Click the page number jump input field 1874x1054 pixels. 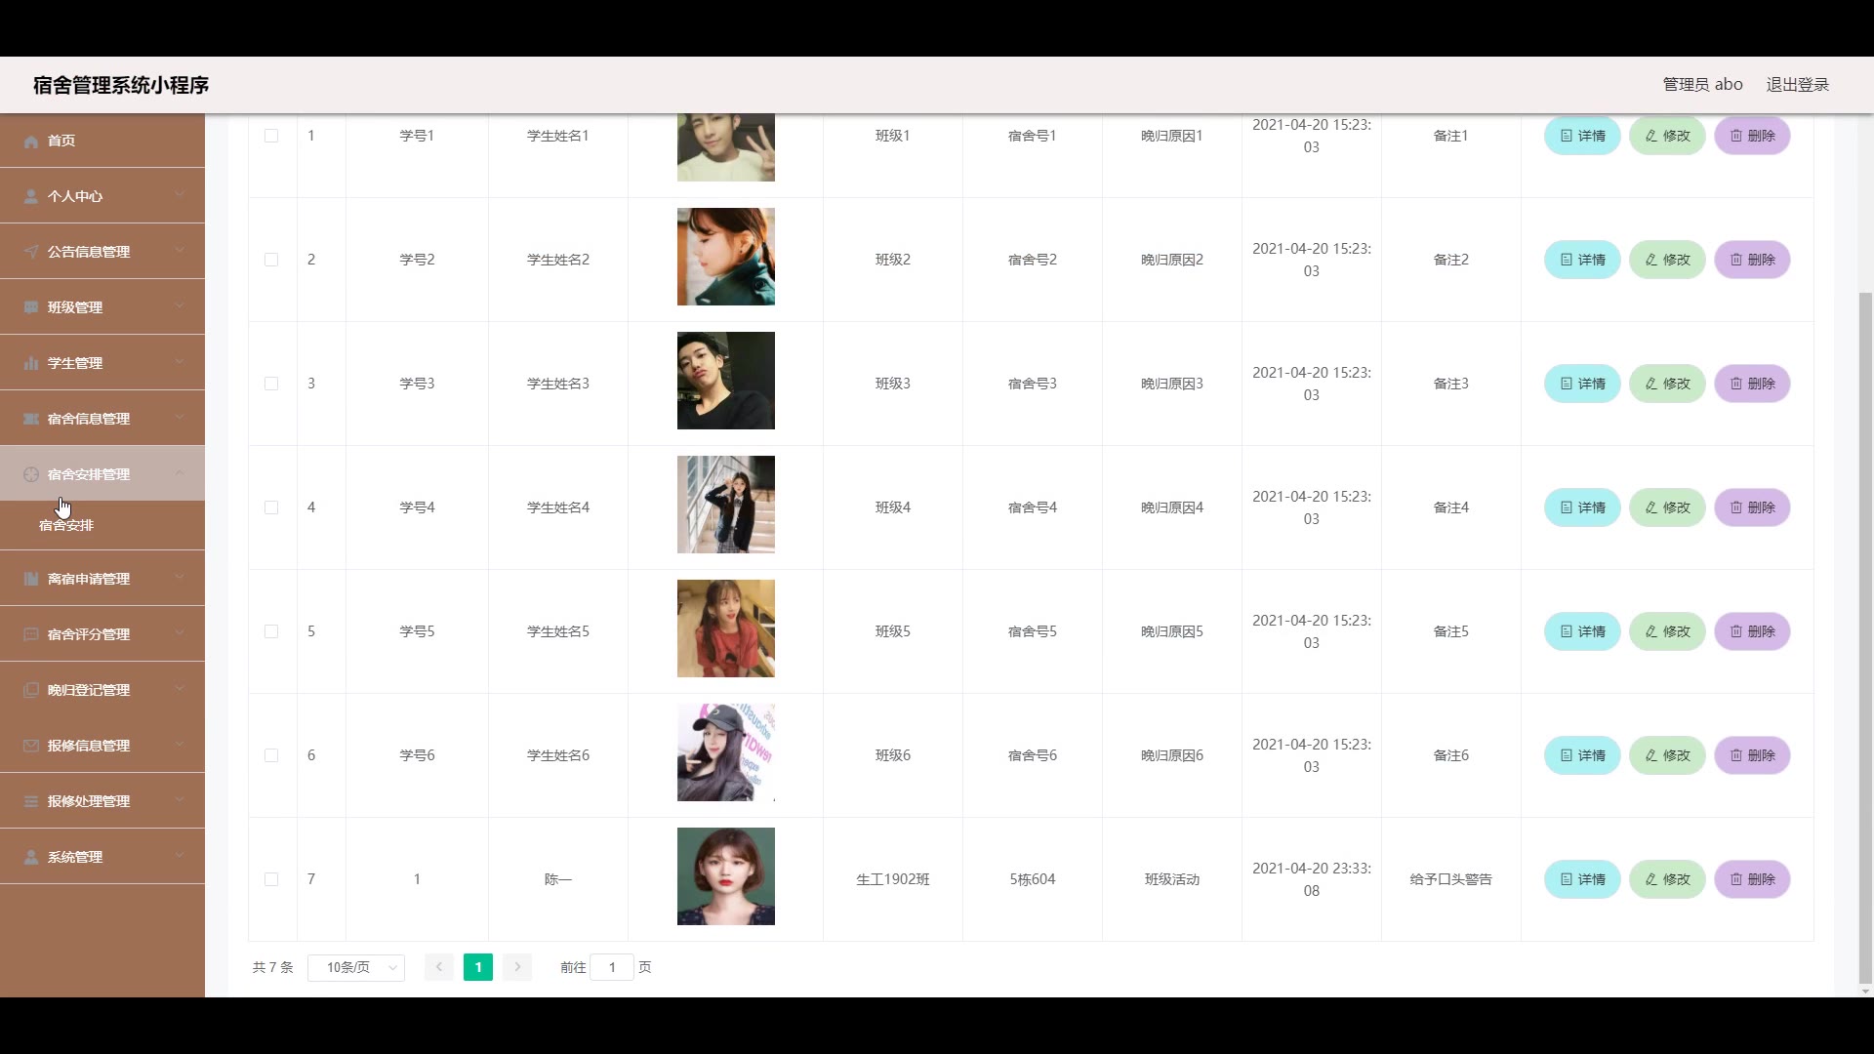tap(612, 967)
